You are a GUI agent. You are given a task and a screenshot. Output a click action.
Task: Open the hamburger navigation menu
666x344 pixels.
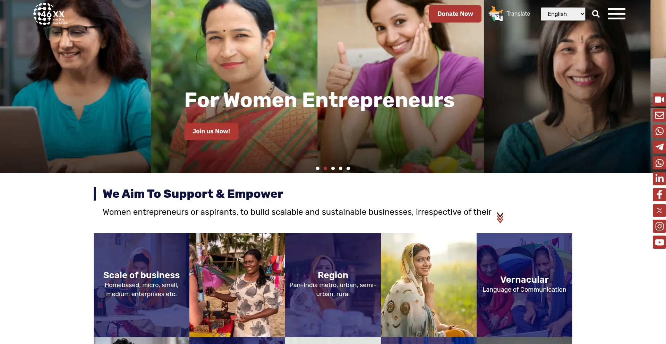point(617,14)
